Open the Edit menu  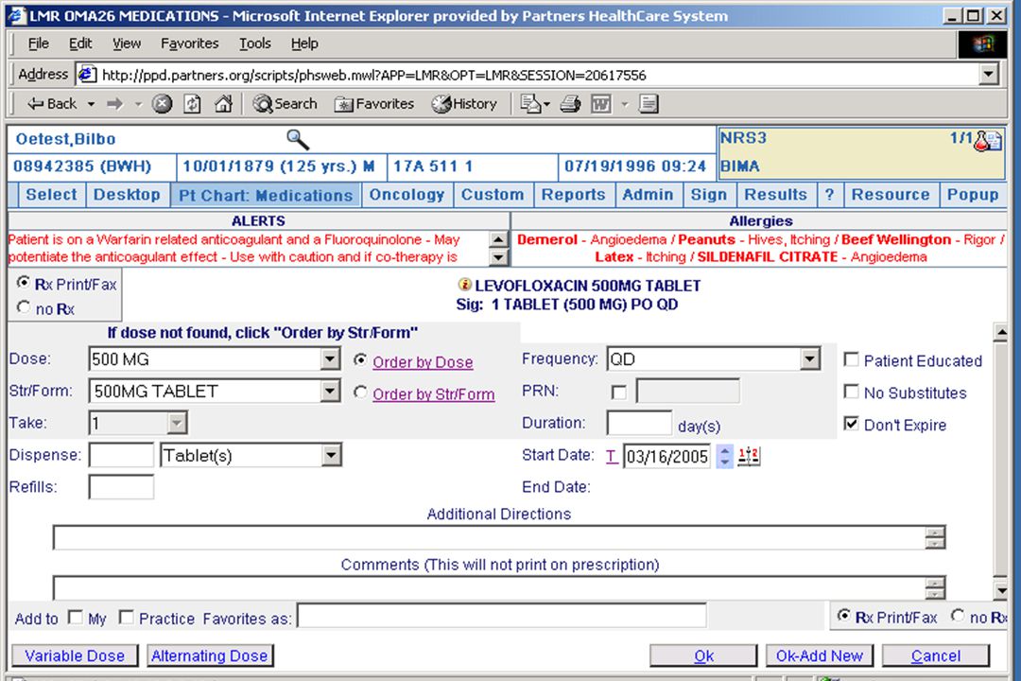[x=80, y=44]
